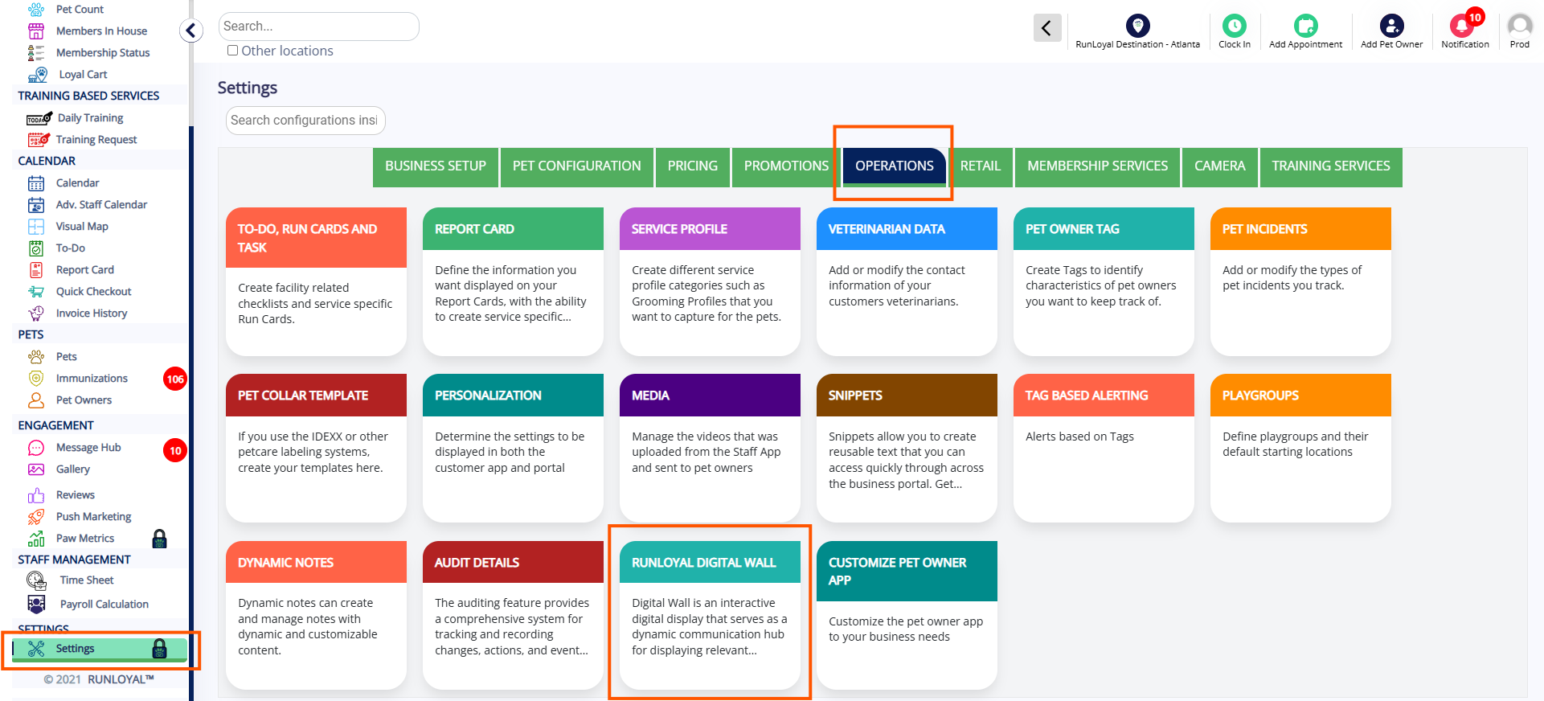
Task: Click the Gallery picture icon
Action: coord(36,469)
